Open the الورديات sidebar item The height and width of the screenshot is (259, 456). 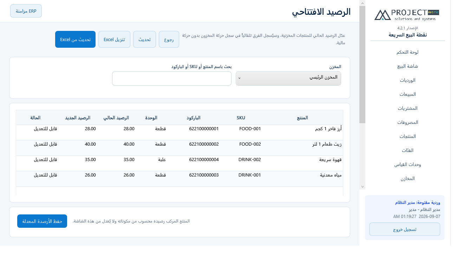pyautogui.click(x=408, y=80)
